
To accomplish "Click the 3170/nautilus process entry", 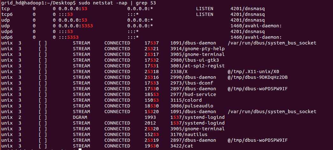I will pyautogui.click(x=189, y=134).
